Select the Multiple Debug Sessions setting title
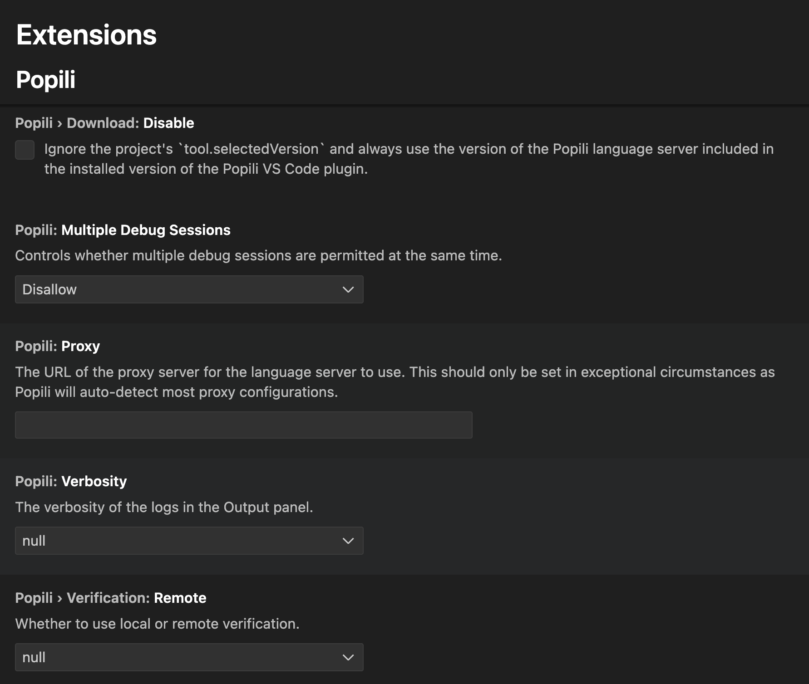Screen dimensions: 809x684 click(123, 230)
